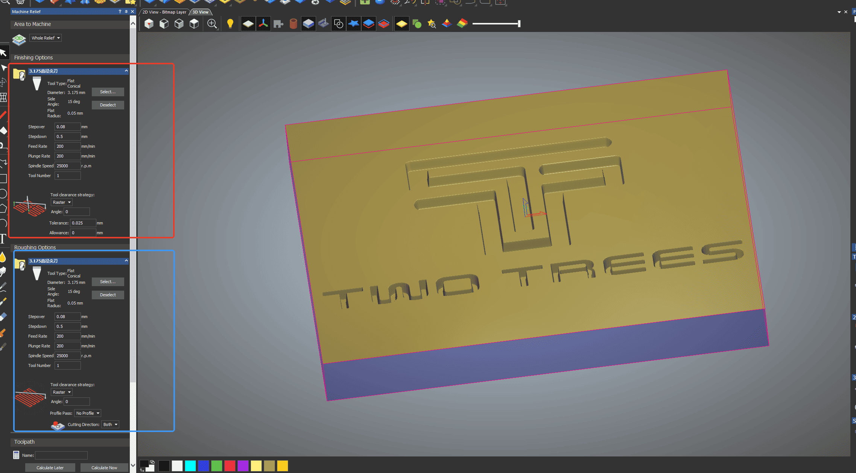
Task: Open the Profile Pass No Profile dropdown
Action: (88, 413)
